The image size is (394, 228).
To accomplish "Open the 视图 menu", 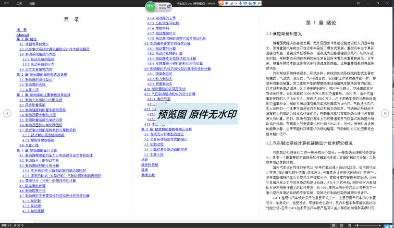I will pyautogui.click(x=32, y=3).
